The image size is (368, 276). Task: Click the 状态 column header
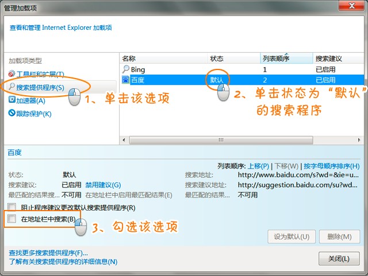click(233, 59)
